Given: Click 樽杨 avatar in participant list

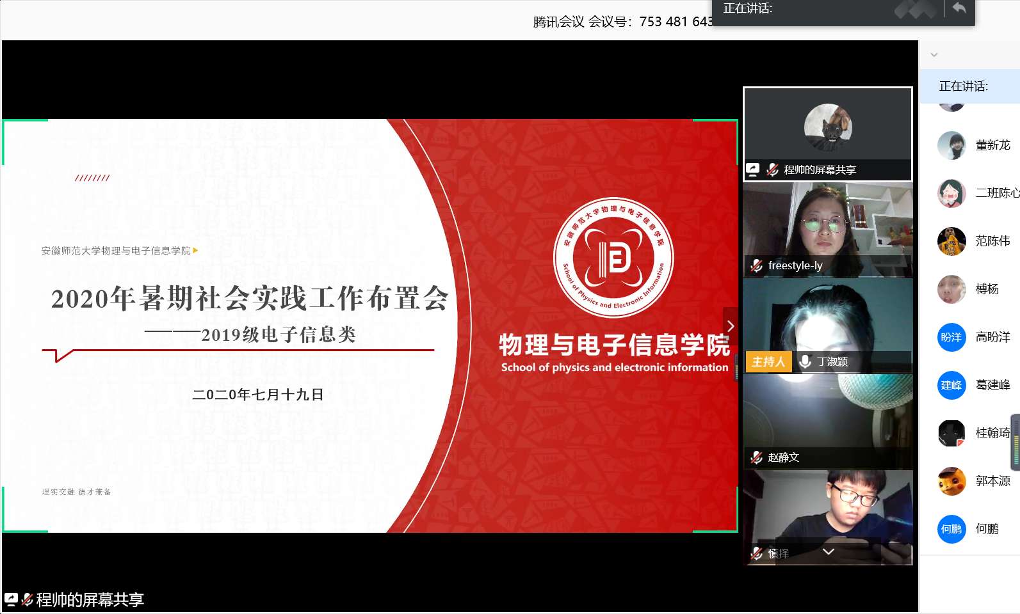Looking at the screenshot, I should point(951,289).
